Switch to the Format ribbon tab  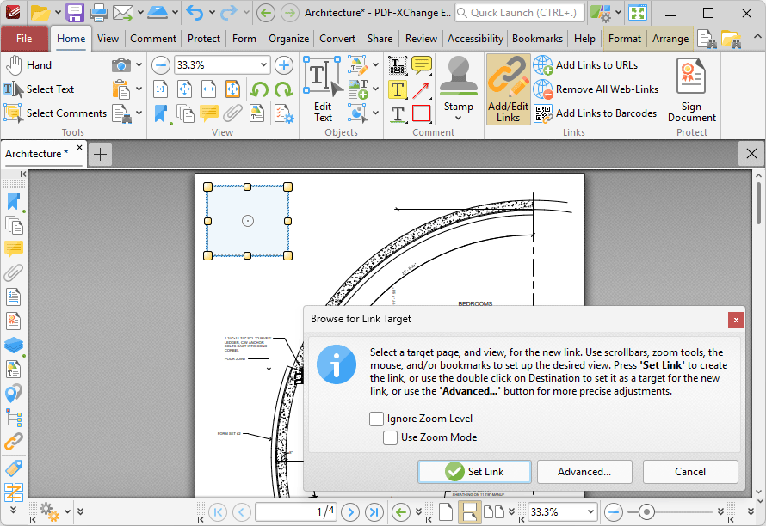click(624, 39)
